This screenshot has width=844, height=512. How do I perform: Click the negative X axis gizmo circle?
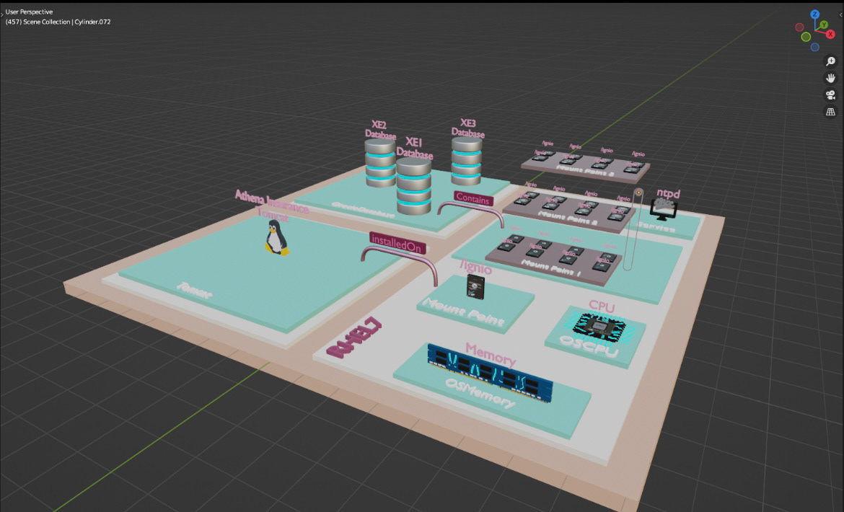click(x=799, y=27)
